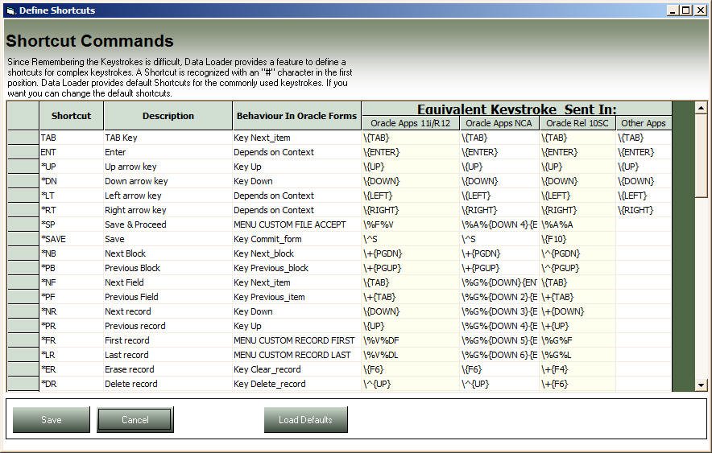
Task: Click the Define Shortcuts title bar icon
Action: [x=11, y=10]
